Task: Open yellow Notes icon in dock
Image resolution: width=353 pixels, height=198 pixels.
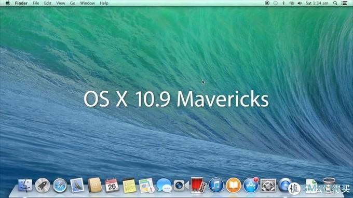Action: pos(129,186)
